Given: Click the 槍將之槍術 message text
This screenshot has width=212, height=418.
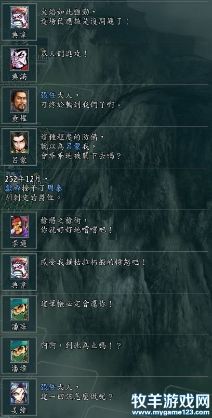Looking at the screenshot, I should click(x=64, y=220).
